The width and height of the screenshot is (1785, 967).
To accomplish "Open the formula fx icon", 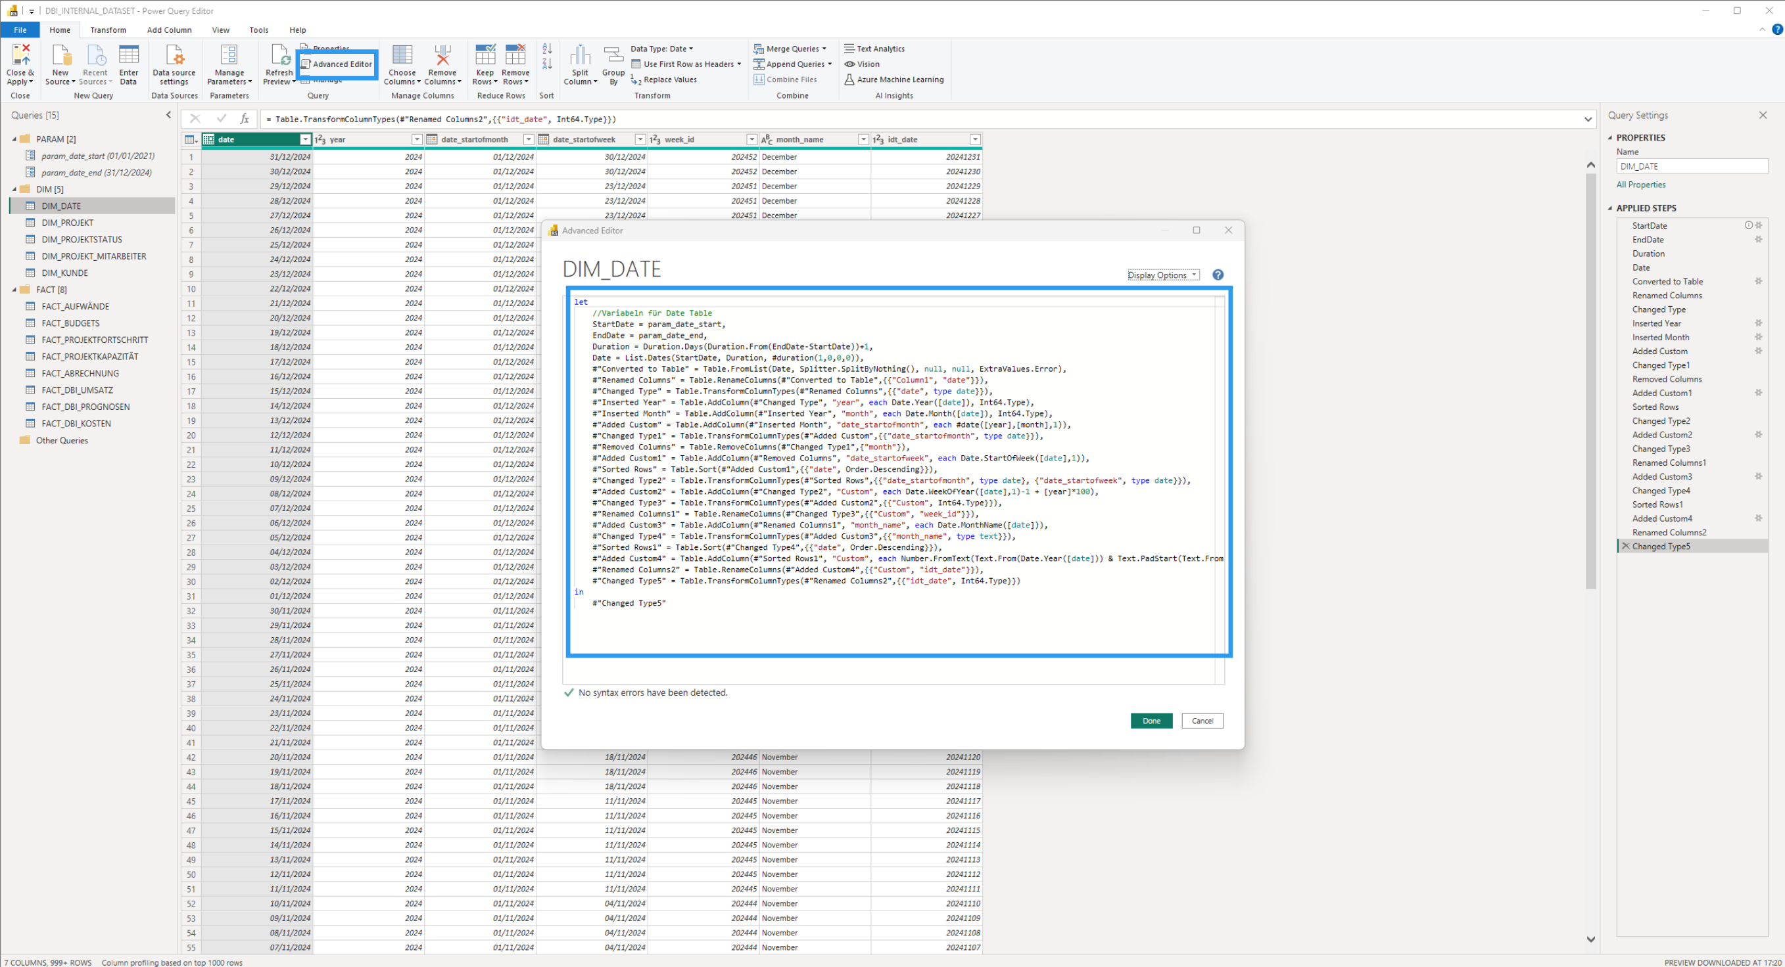I will pyautogui.click(x=245, y=119).
